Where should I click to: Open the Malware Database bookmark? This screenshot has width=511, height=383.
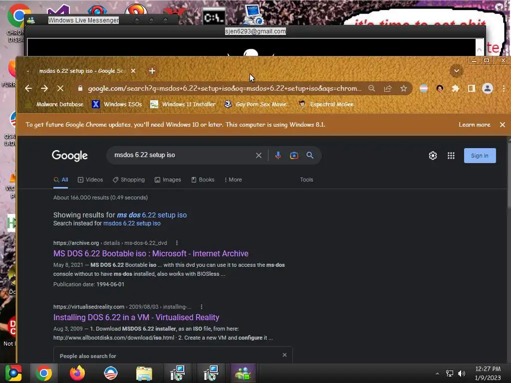tap(55, 104)
